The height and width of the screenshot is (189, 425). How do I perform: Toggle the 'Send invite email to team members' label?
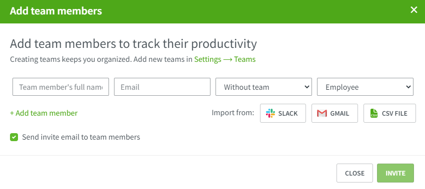click(81, 137)
